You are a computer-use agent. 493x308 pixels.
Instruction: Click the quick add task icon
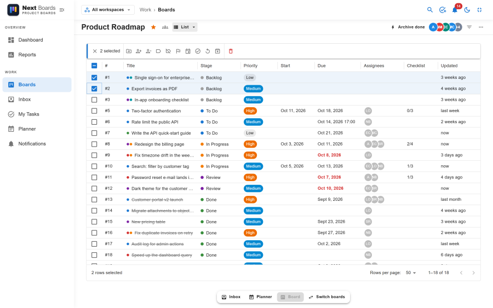point(443,10)
